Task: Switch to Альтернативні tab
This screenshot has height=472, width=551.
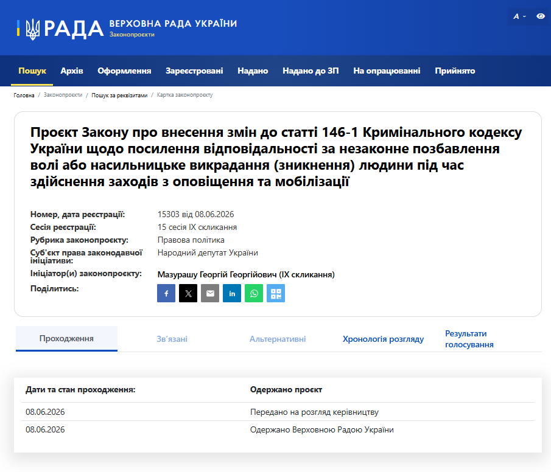Action: (x=278, y=339)
